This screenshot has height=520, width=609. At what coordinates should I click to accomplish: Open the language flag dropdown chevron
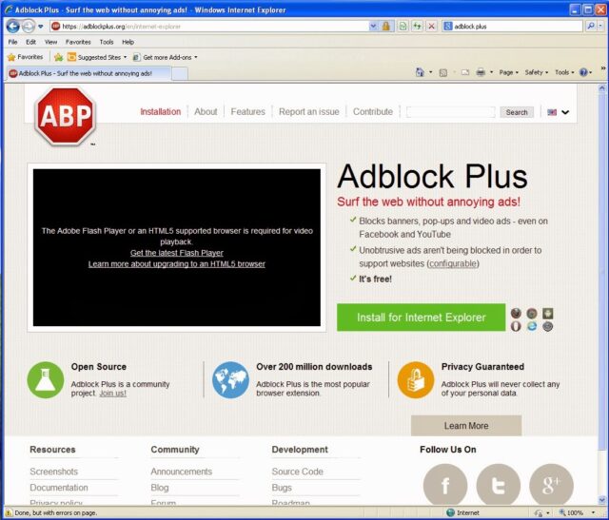click(565, 112)
